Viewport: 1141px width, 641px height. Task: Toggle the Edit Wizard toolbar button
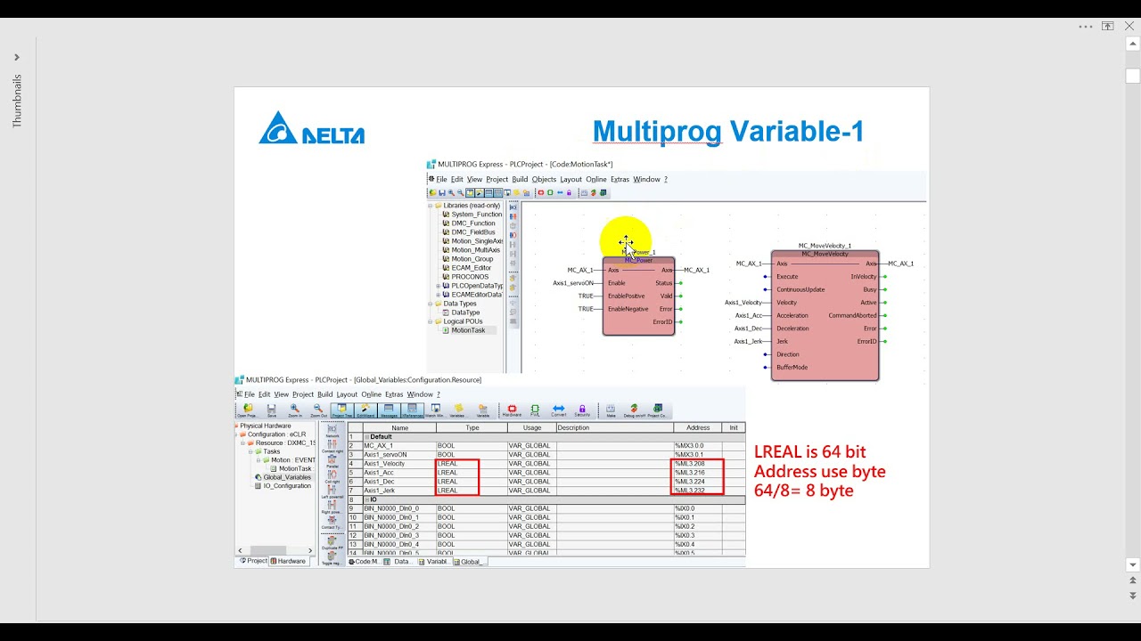click(365, 410)
